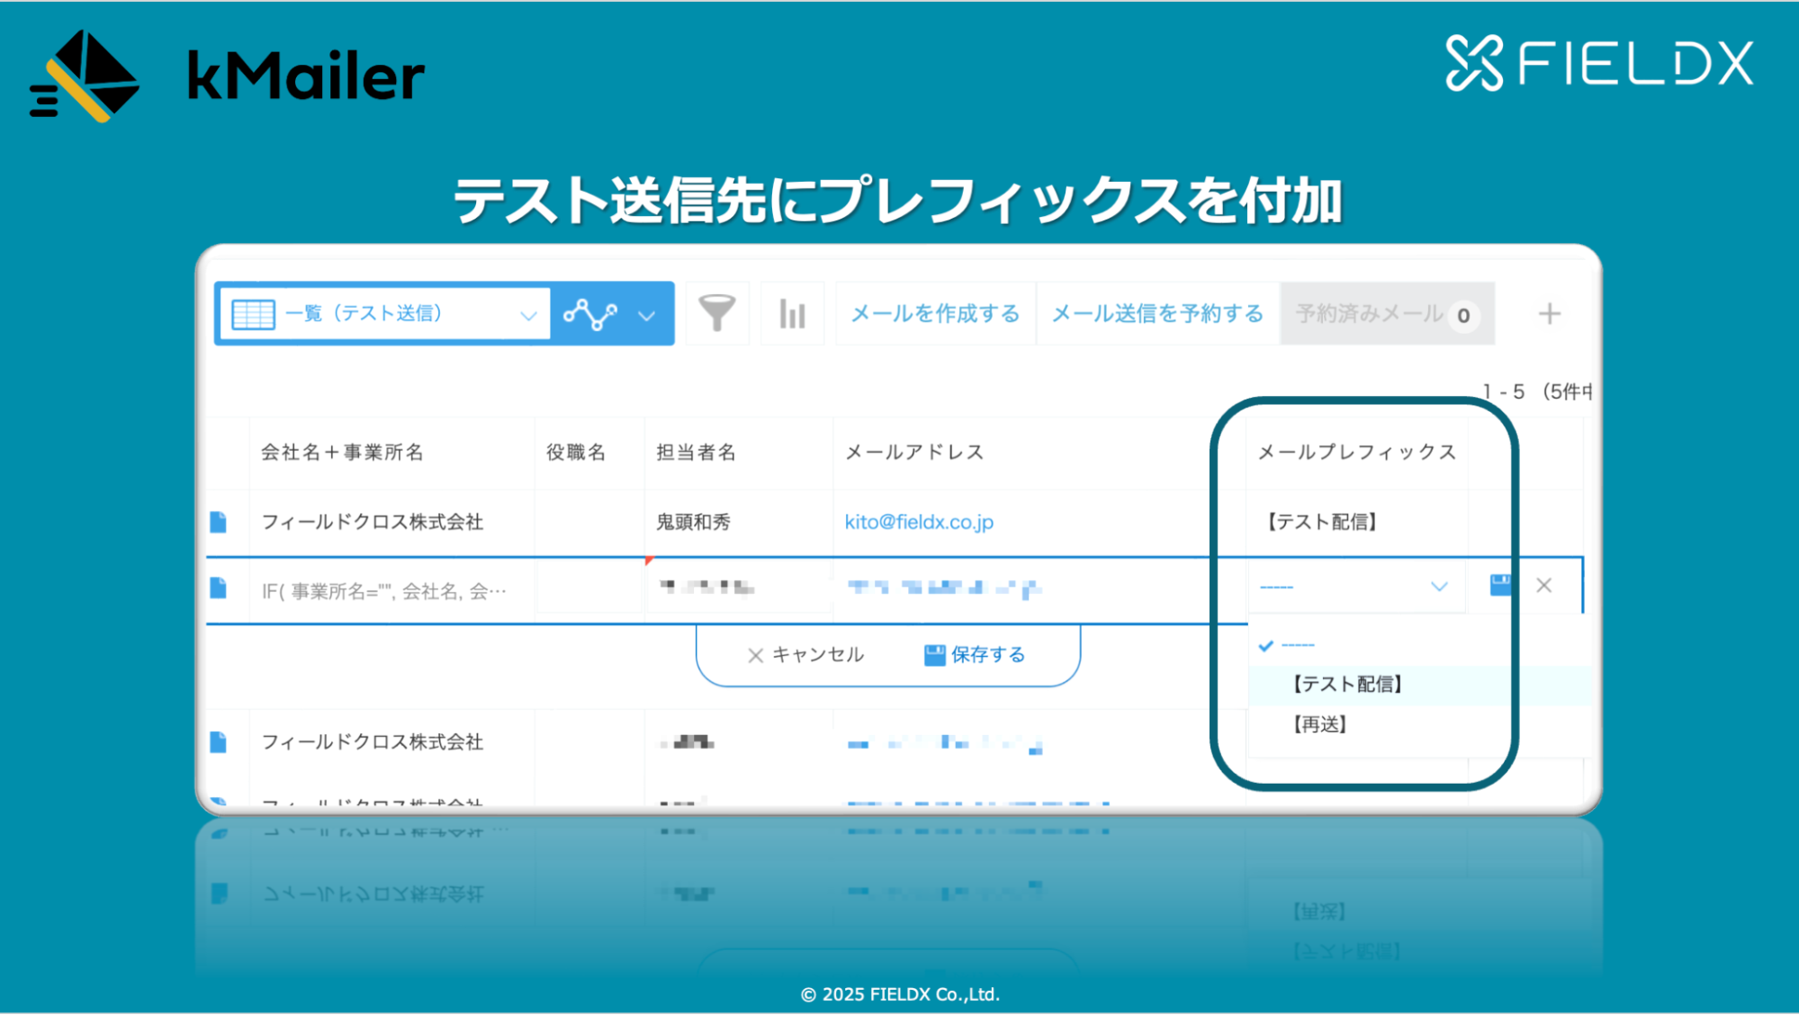The image size is (1799, 1015).
Task: Open record details icon for 鬼頭和秀 row
Action: point(218,522)
